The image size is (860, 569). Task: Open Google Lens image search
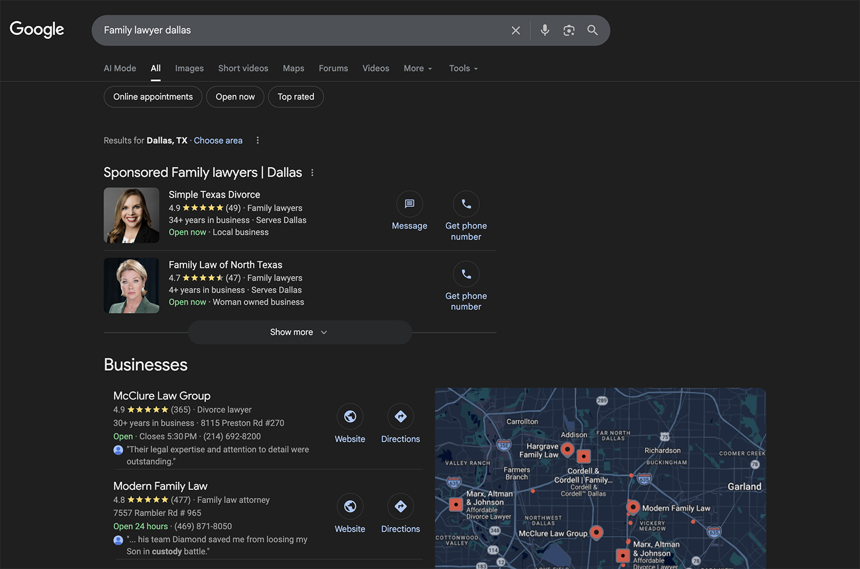click(568, 30)
